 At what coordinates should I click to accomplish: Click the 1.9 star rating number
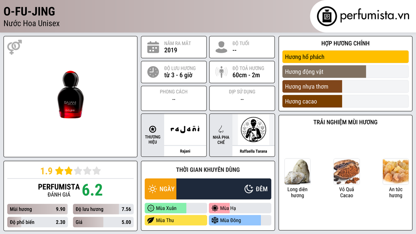[46, 171]
